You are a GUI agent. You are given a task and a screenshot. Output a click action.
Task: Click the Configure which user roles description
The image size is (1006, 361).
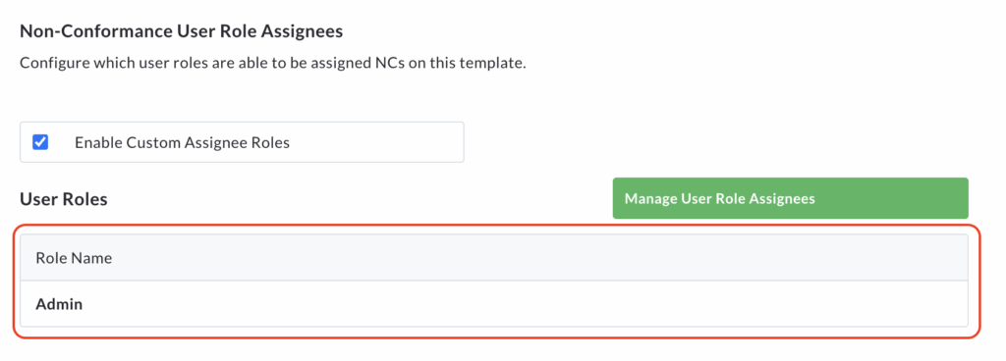pos(273,64)
